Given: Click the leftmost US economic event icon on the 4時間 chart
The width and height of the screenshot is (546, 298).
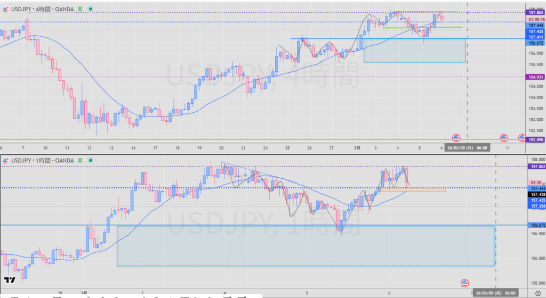Looking at the screenshot, I should tap(456, 138).
